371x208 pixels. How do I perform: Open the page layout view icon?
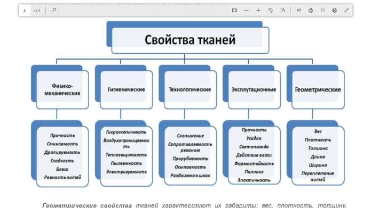(282, 11)
